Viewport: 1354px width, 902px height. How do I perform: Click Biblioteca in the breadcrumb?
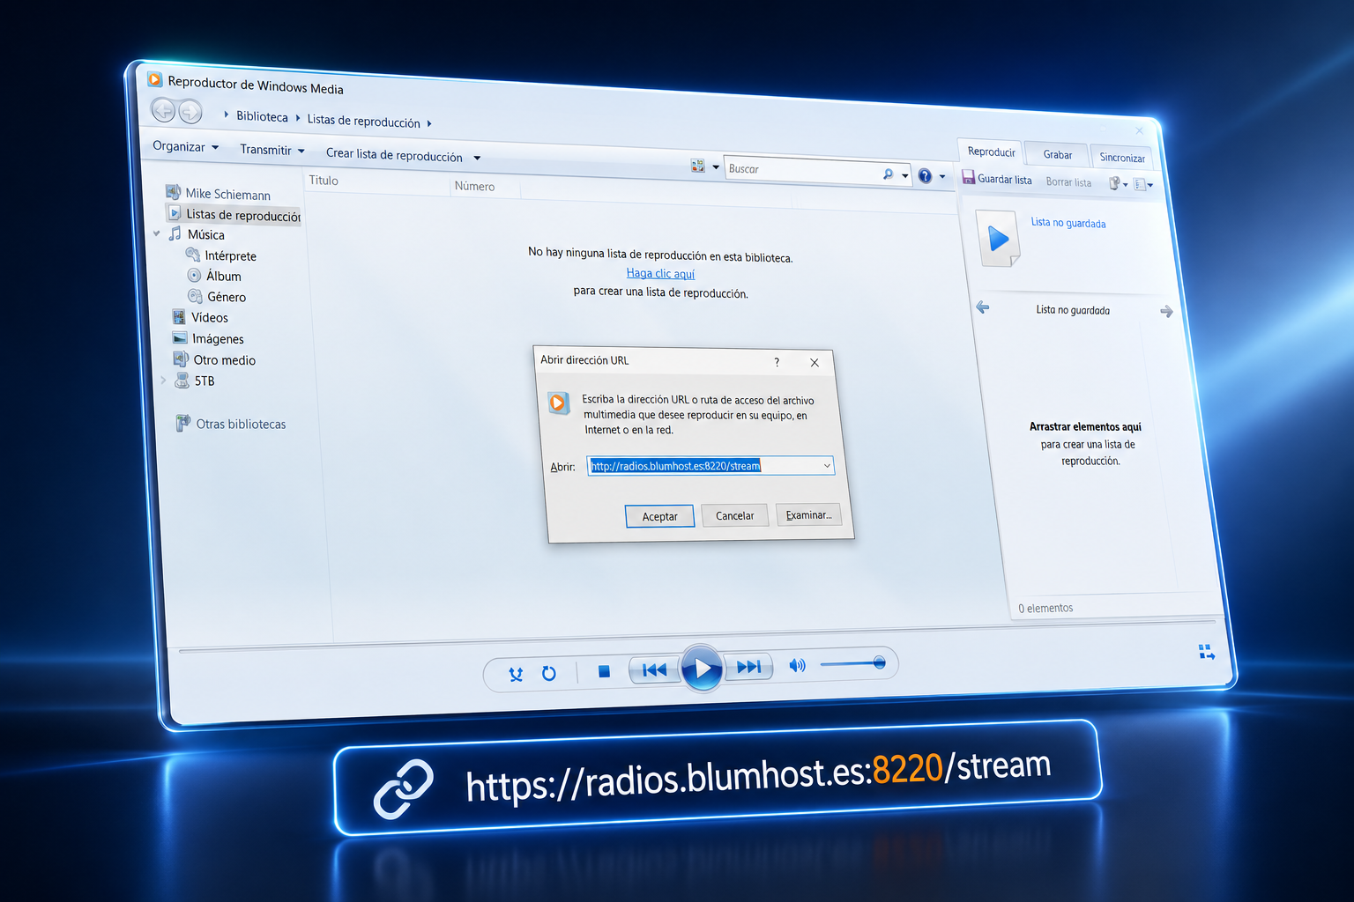tap(262, 116)
